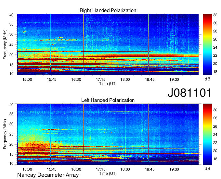This screenshot has width=221, height=179.
Task: Click the 30 MHz tick on Right Handed frequency axis
Action: pyautogui.click(x=11, y=34)
